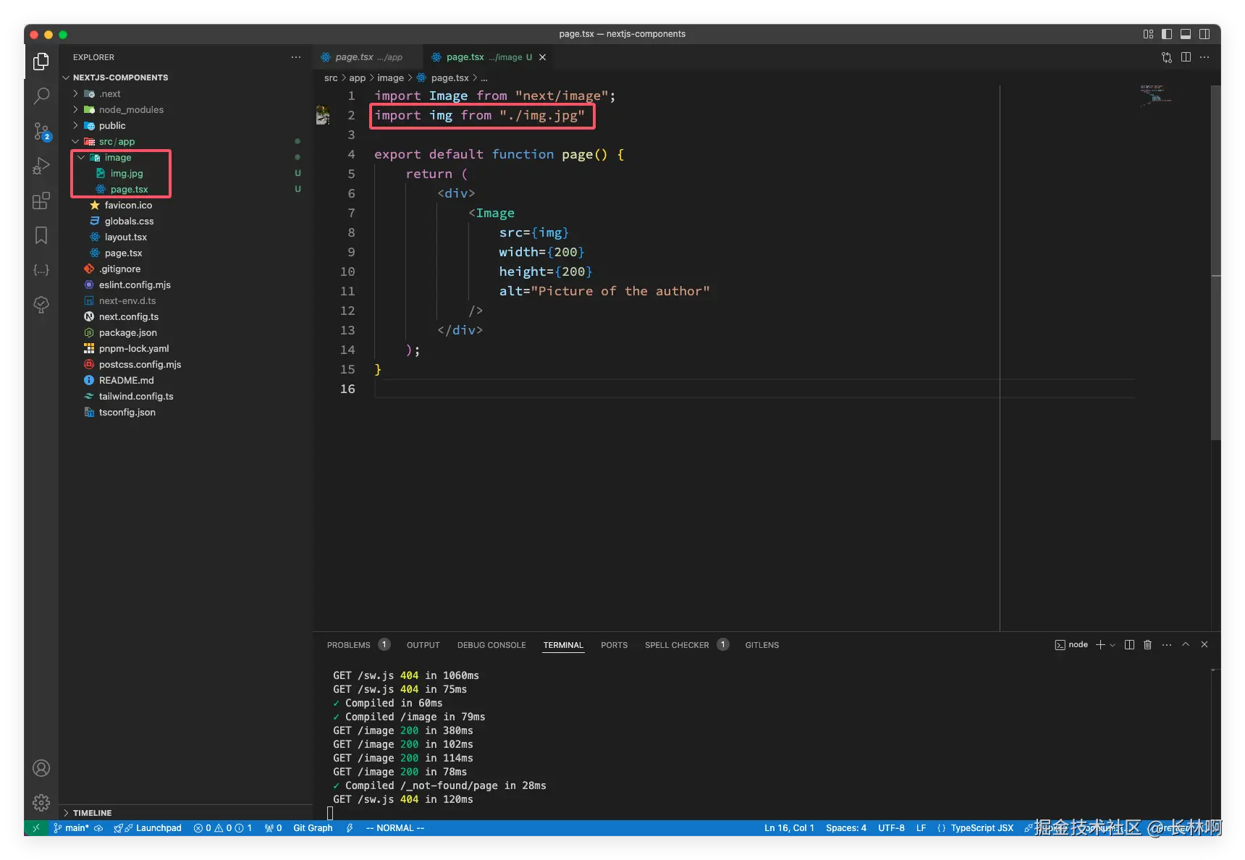Open Bookmarks view in activity bar
Viewport: 1245px width, 860px height.
click(41, 235)
